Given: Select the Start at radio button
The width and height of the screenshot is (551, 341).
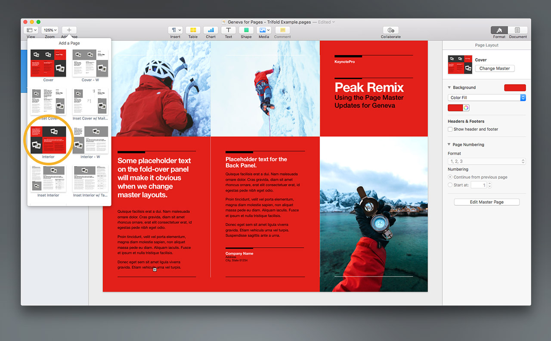Looking at the screenshot, I should [450, 185].
